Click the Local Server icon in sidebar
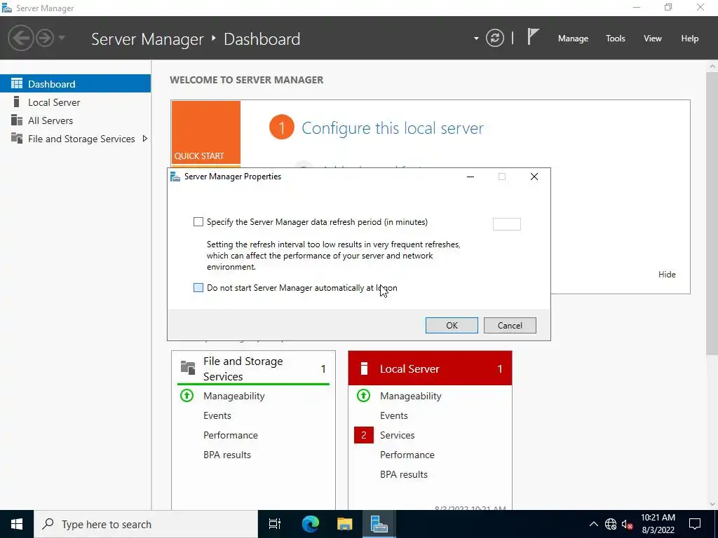Image resolution: width=718 pixels, height=538 pixels. click(x=17, y=102)
